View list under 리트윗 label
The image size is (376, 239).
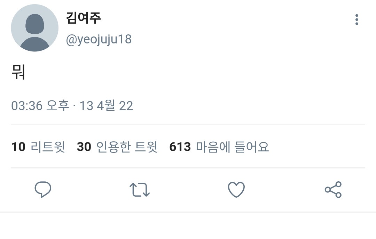[x=48, y=147]
